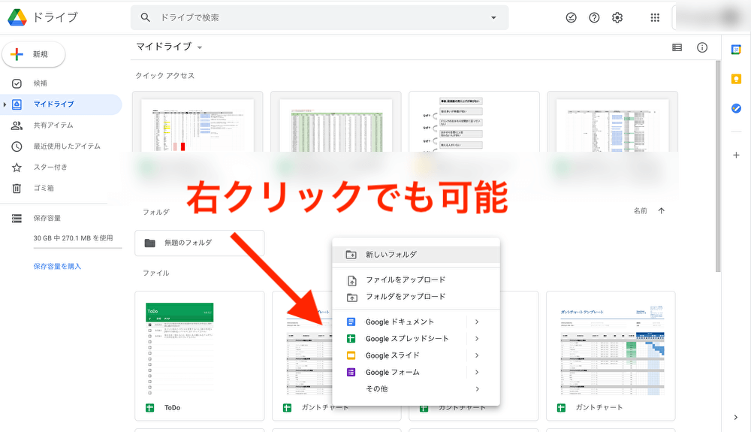751x432 pixels.
Task: Click the 名前 sort label
Action: [641, 210]
